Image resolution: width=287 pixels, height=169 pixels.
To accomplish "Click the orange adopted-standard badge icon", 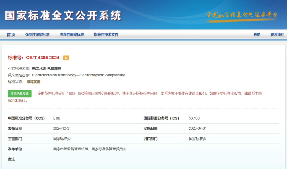I will pyautogui.click(x=66, y=58).
